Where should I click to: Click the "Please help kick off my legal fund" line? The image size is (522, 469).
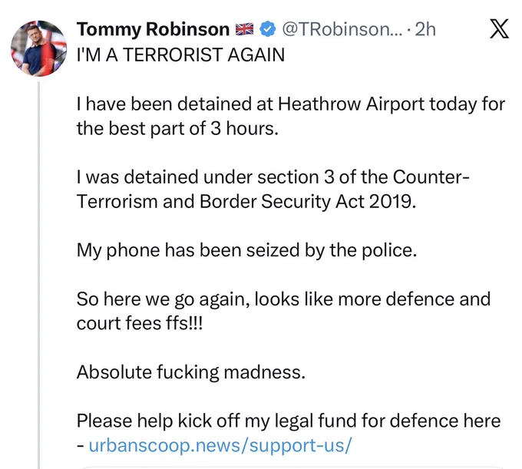coord(289,421)
